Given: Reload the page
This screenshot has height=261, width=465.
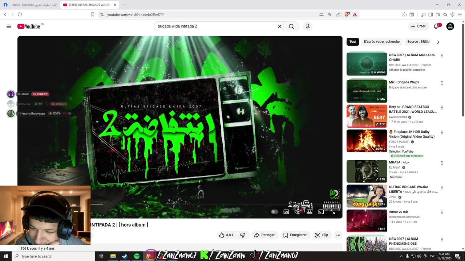Looking at the screenshot, I should pyautogui.click(x=20, y=14).
